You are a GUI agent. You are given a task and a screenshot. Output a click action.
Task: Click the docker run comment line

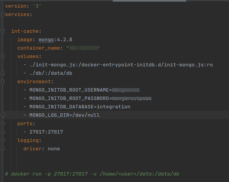tap(92, 174)
